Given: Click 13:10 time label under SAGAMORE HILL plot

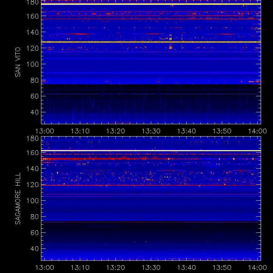Looking at the screenshot, I should [x=80, y=268].
